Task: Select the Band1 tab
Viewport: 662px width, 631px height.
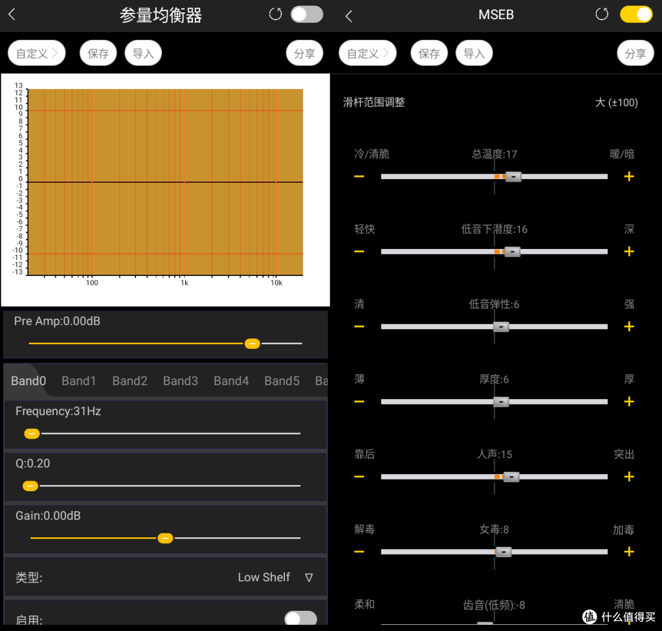Action: tap(79, 381)
